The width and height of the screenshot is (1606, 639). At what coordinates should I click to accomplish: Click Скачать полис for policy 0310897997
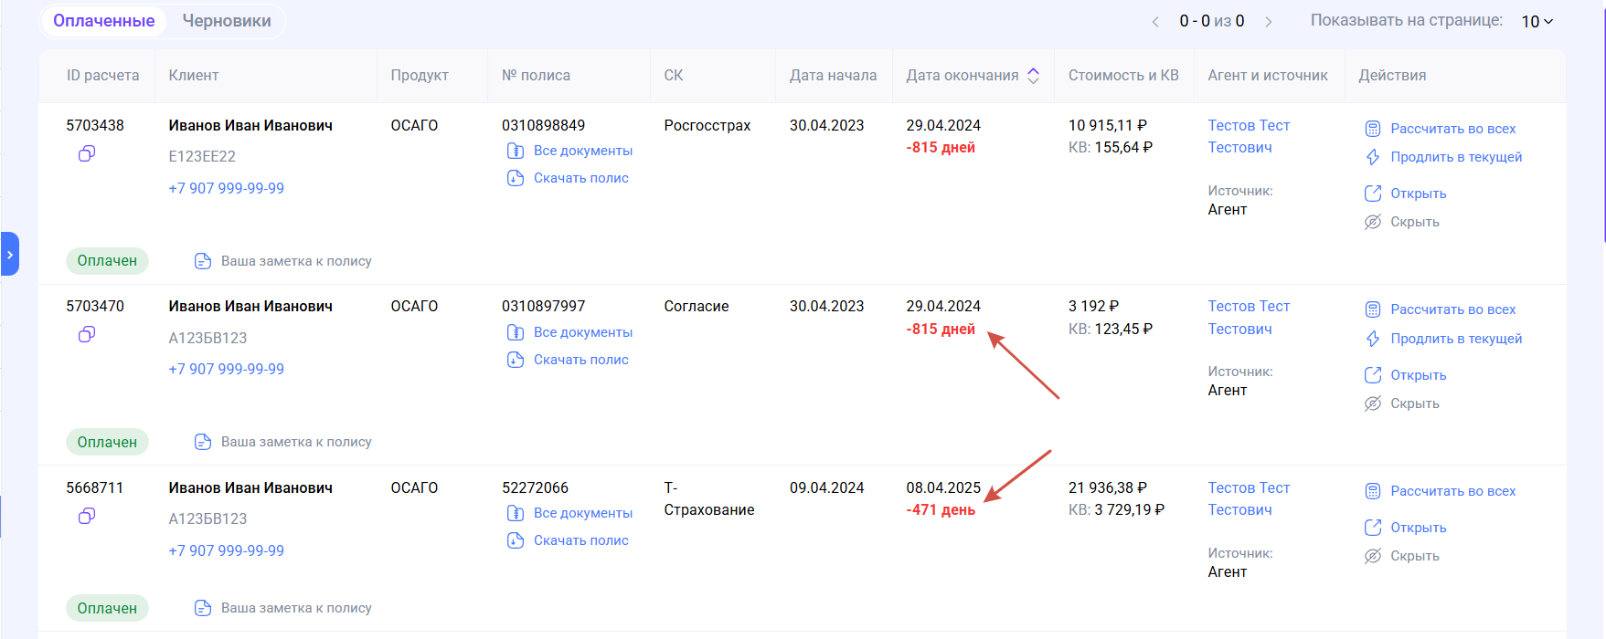click(580, 360)
